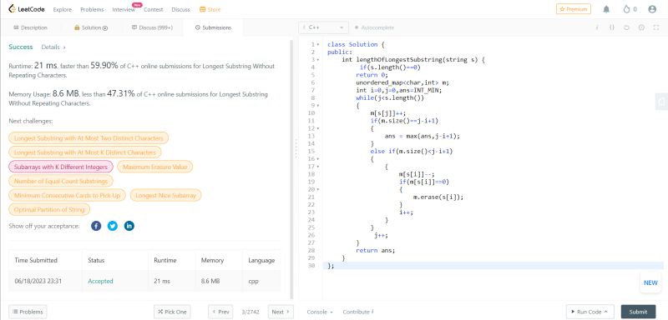Open the notifications bell icon
The width and height of the screenshot is (668, 320).
click(x=606, y=9)
